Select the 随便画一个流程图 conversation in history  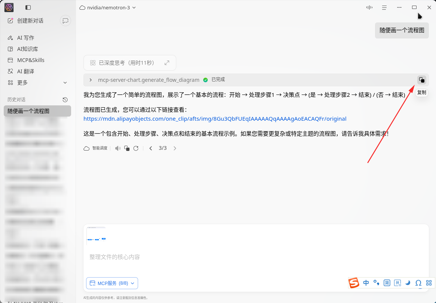[x=37, y=111]
